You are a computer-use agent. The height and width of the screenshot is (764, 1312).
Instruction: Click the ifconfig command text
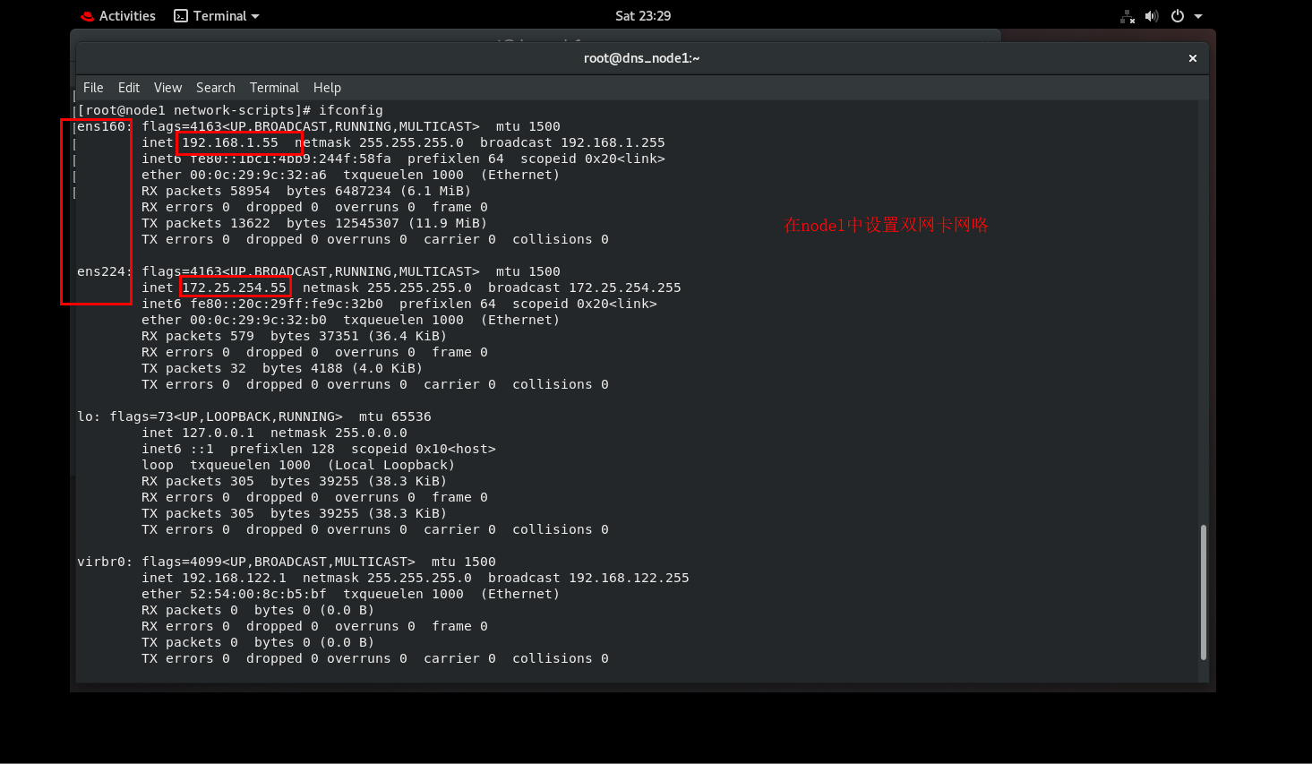[x=351, y=110]
